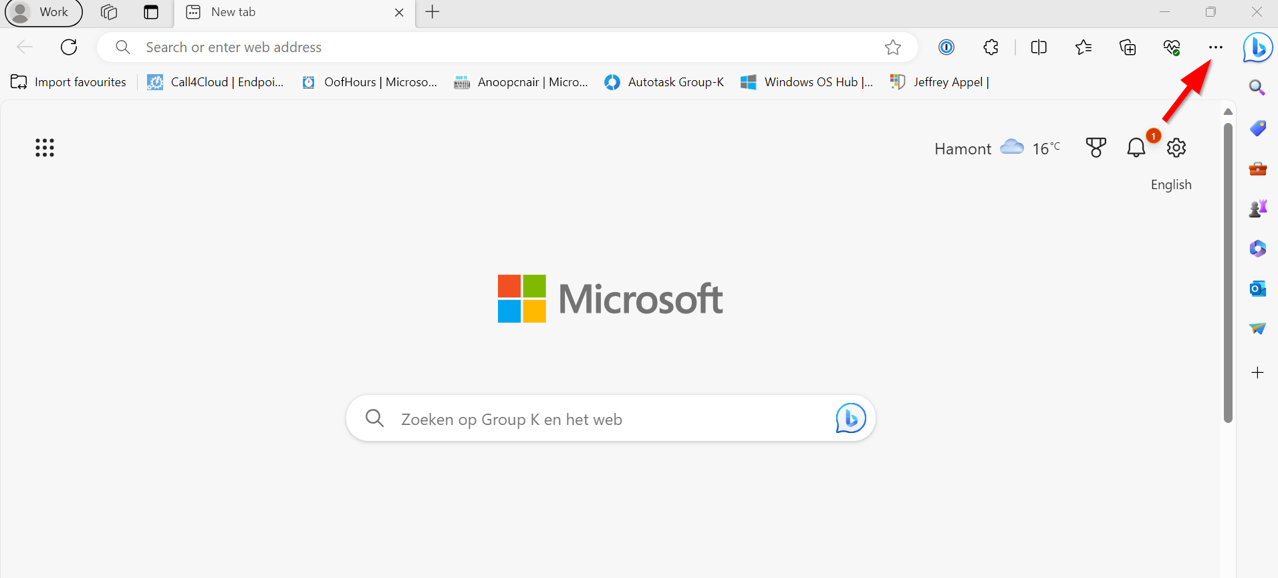Customize sidebar with the plus icon
The width and height of the screenshot is (1278, 578).
[x=1257, y=372]
